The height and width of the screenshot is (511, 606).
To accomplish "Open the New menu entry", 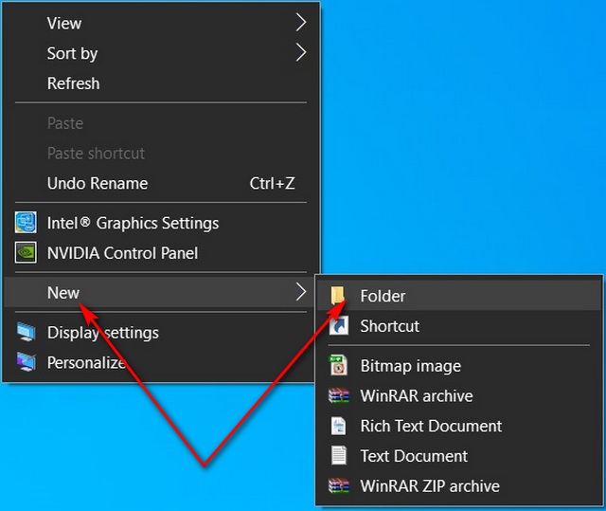I will point(161,292).
